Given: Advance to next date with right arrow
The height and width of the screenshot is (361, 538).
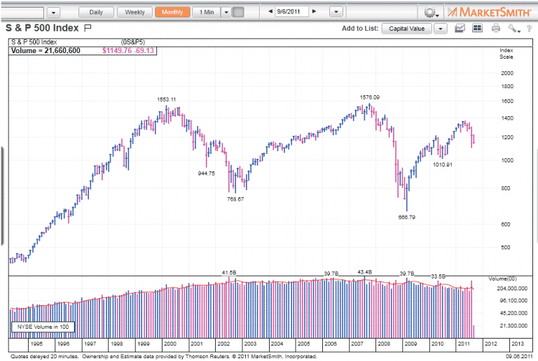Looking at the screenshot, I should point(314,12).
